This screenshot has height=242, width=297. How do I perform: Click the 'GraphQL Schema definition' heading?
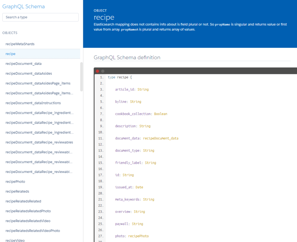coord(127,58)
